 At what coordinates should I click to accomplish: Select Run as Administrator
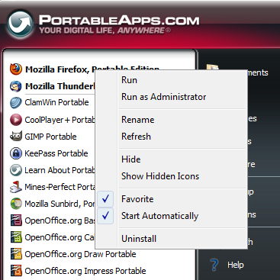point(163,97)
